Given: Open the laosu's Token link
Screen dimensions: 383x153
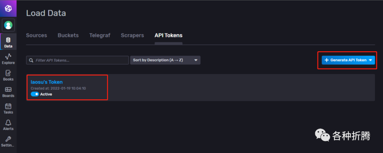Looking at the screenshot, I should (x=46, y=82).
